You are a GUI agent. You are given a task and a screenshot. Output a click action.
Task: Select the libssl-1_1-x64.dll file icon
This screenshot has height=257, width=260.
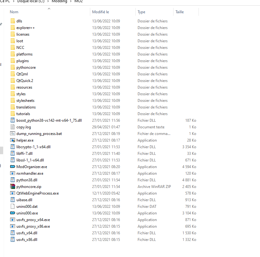13,160
